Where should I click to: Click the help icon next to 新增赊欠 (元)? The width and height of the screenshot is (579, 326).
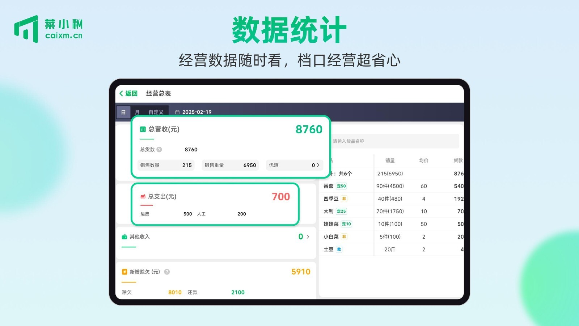[167, 272]
